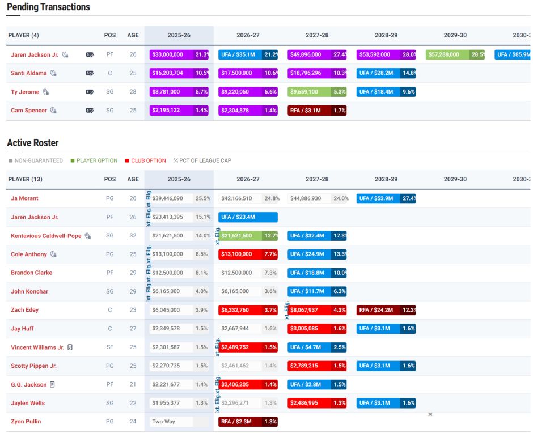533x433 pixels.
Task: Click tag icon beside Cole Anthony
Action: point(53,254)
